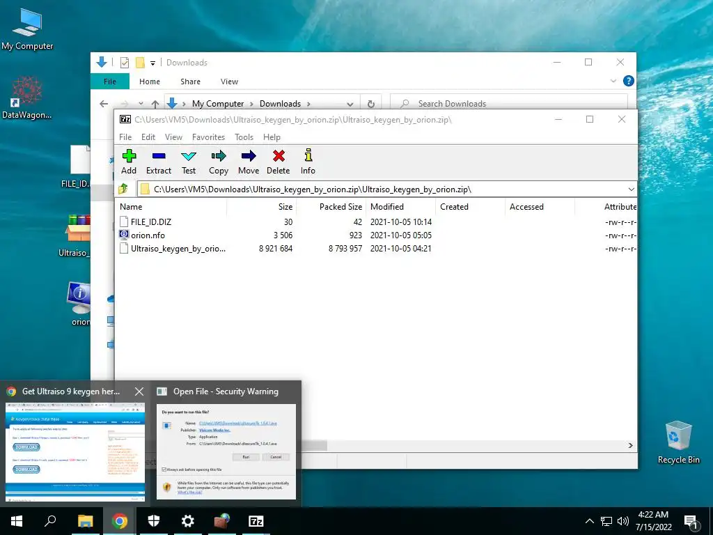The width and height of the screenshot is (713, 535).
Task: Open taskbar search magnifier
Action: pyautogui.click(x=50, y=521)
